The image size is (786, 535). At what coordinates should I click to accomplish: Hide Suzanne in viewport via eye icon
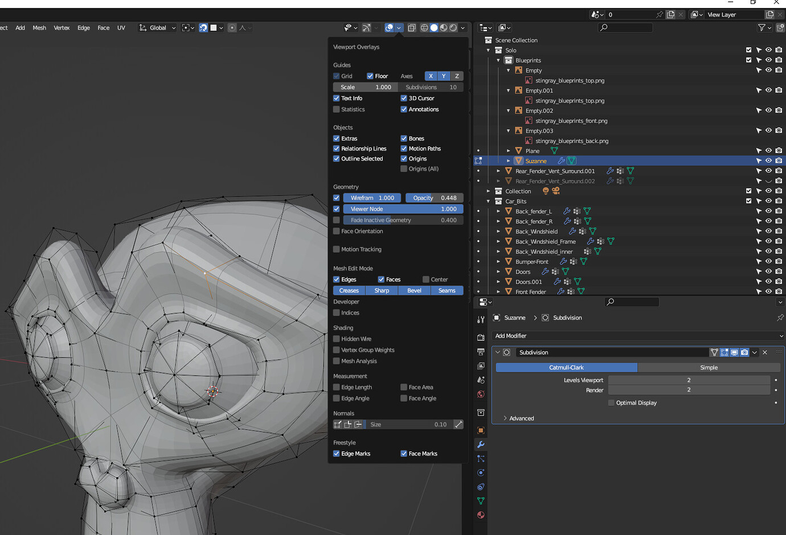pos(768,161)
